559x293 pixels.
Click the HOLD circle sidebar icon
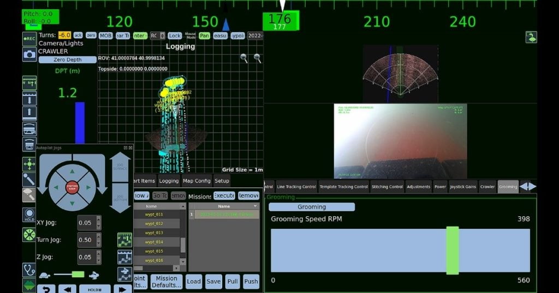29,215
